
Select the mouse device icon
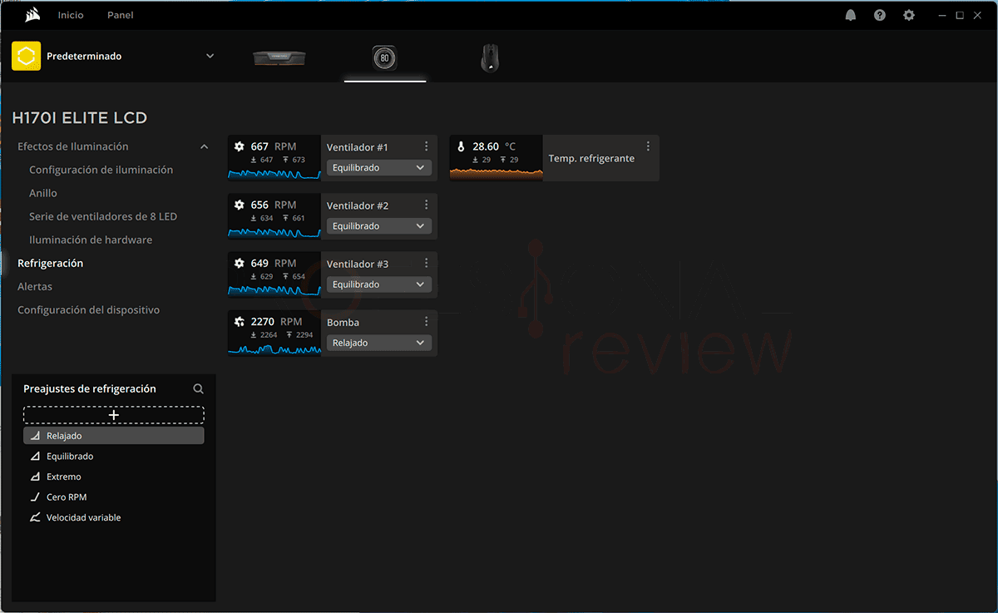[x=491, y=58]
